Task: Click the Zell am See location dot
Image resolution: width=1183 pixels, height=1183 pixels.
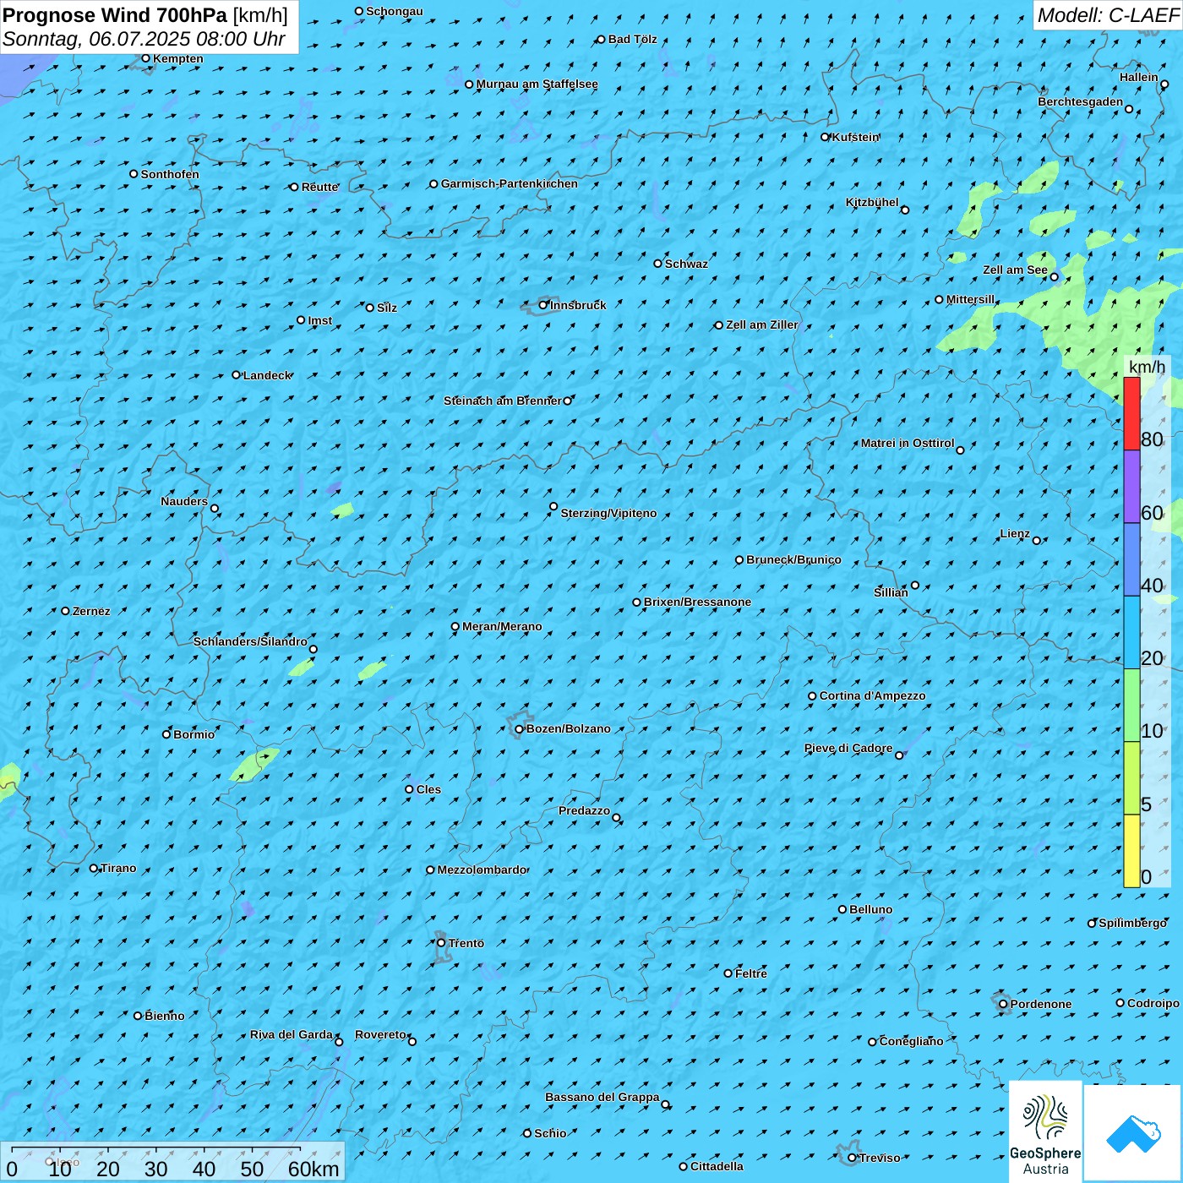Action: (1054, 277)
